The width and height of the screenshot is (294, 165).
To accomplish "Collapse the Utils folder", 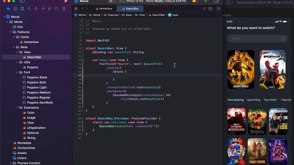I will tap(17, 62).
